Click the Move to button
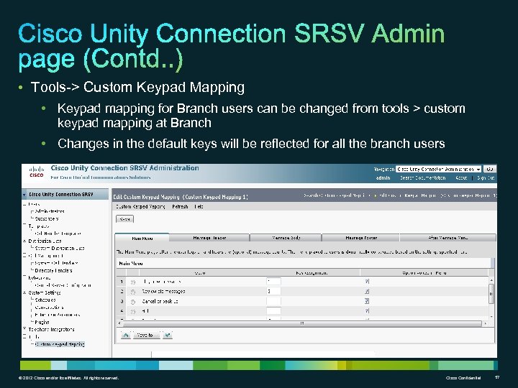Viewport: 518px width, 388px height. point(146,336)
